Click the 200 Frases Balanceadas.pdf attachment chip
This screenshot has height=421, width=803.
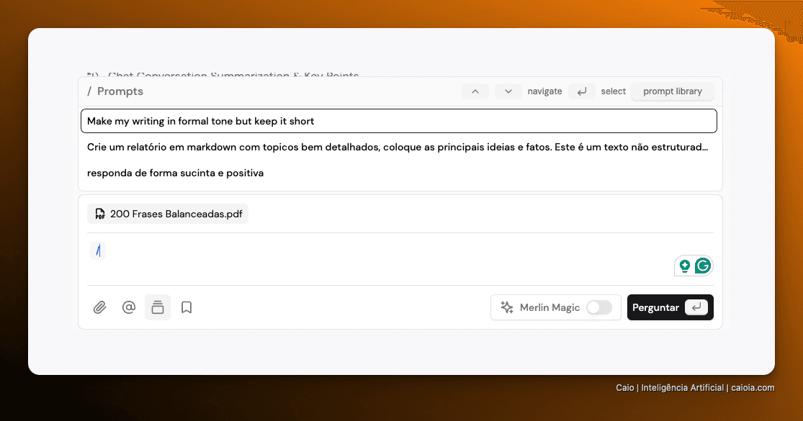[x=168, y=214]
